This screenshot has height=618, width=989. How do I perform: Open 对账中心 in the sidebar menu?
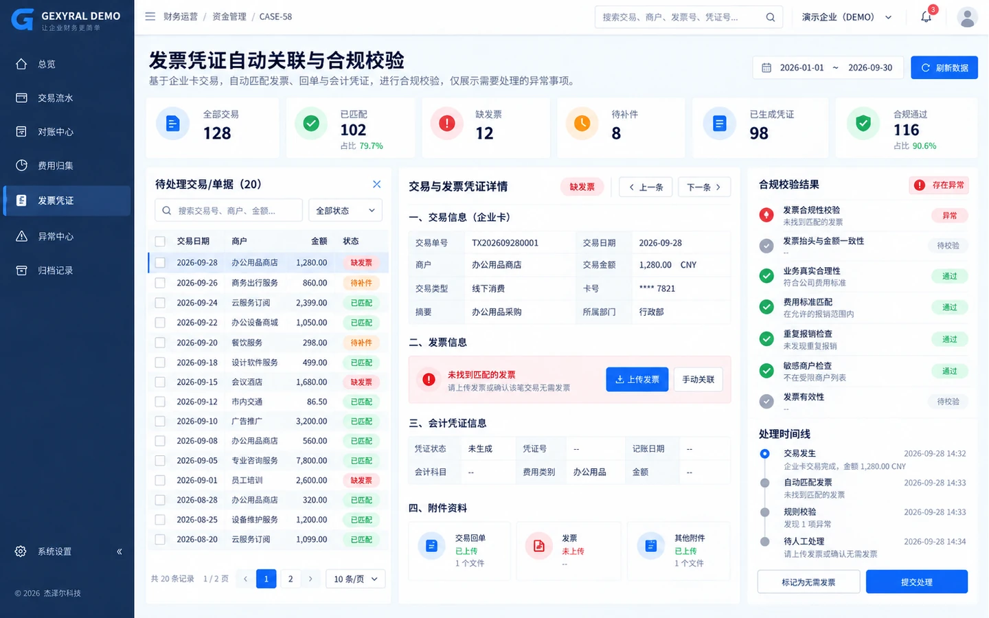pos(67,132)
